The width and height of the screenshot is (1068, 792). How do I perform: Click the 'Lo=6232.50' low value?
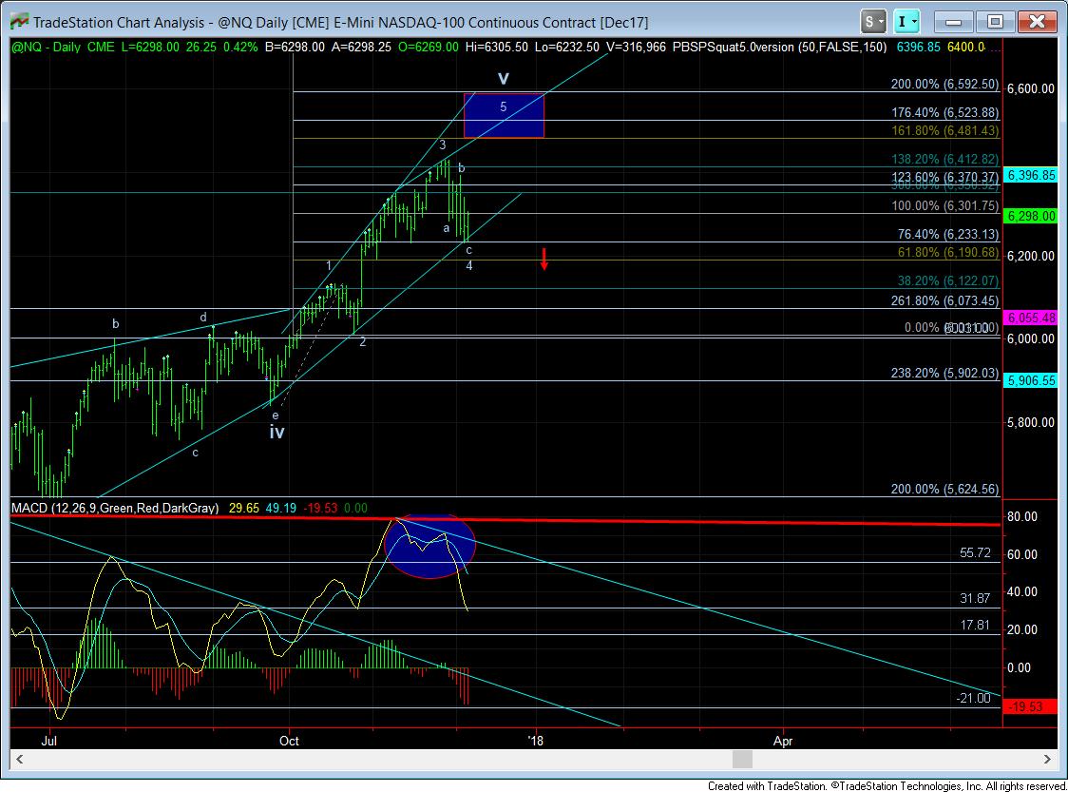coord(567,47)
